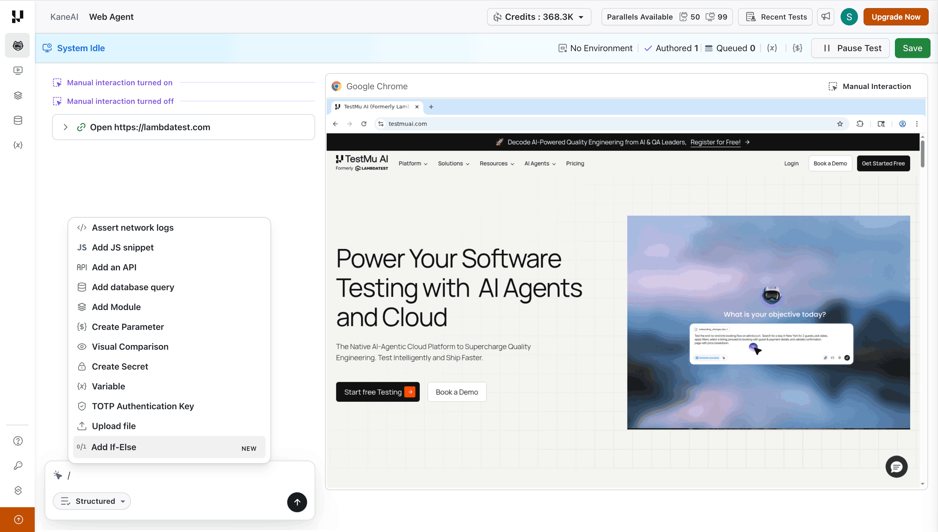Toggle Manual Interaction mode
This screenshot has height=532, width=938.
click(870, 86)
